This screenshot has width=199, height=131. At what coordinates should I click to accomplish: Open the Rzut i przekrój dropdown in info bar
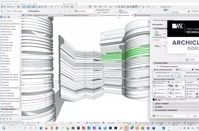[85, 11]
